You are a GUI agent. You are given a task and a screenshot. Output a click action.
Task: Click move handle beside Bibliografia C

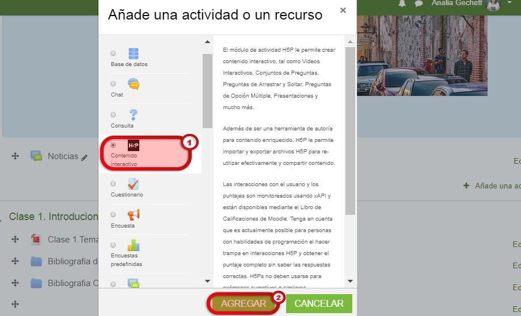coord(16,283)
